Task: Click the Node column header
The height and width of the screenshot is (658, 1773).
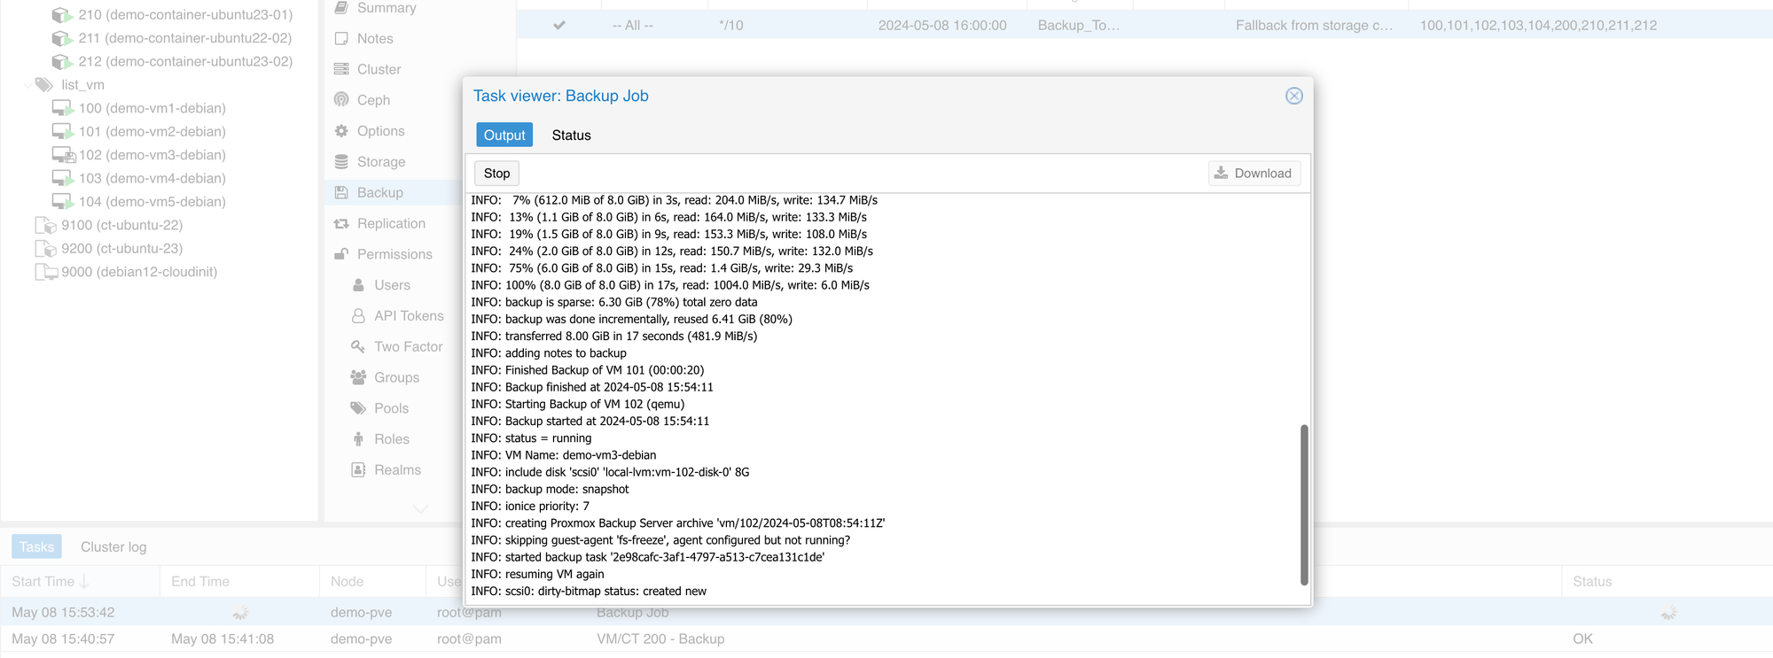Action: (372, 582)
